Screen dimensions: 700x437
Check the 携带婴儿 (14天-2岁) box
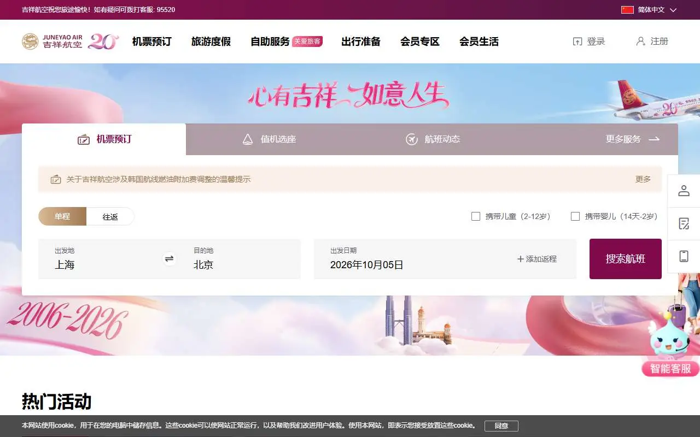pyautogui.click(x=575, y=216)
